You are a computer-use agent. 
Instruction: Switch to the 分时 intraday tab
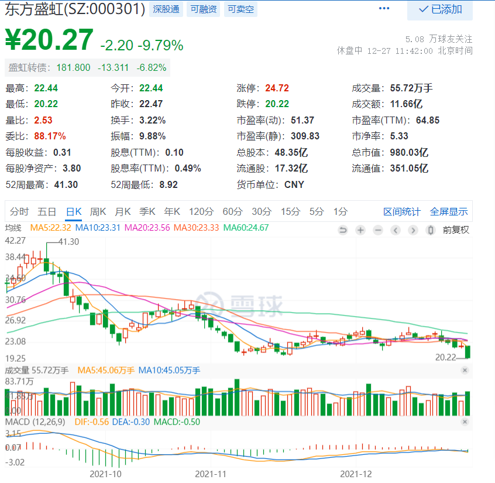(19, 212)
